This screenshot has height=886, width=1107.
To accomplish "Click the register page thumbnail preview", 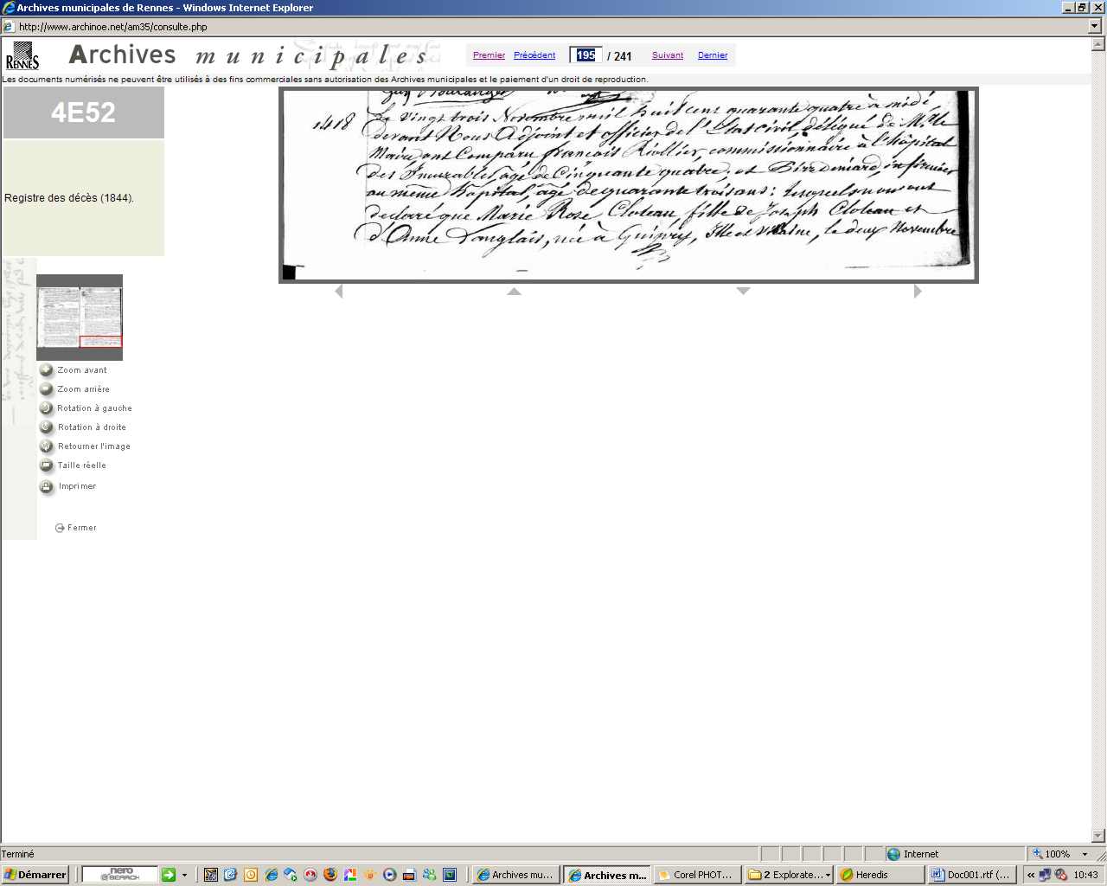I will (x=80, y=317).
